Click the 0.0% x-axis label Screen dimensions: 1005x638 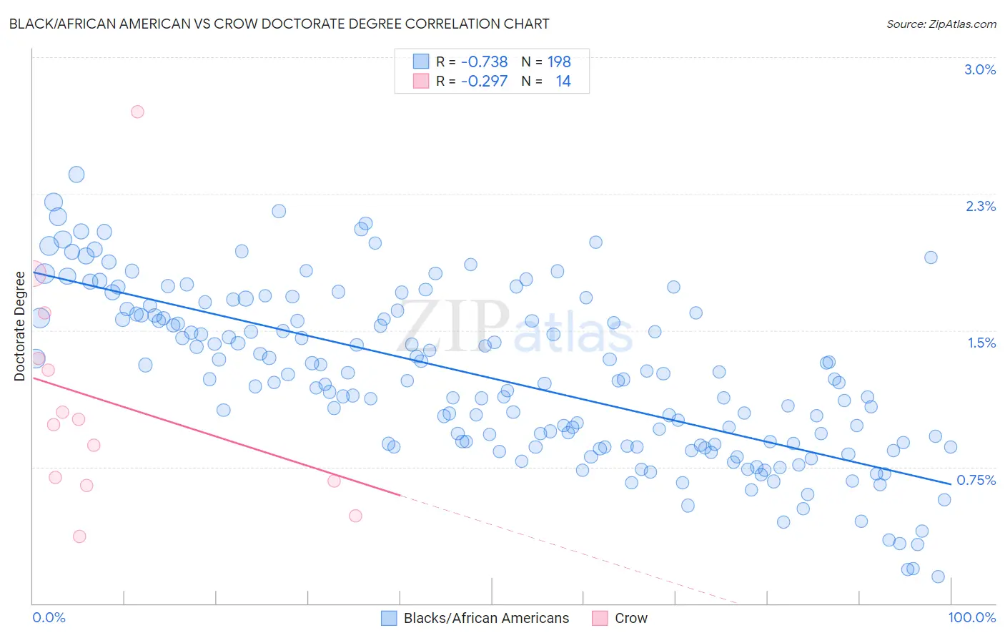49,617
